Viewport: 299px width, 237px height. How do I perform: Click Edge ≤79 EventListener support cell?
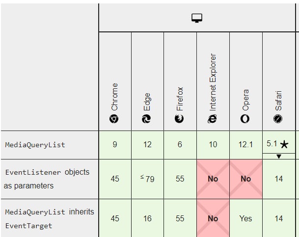click(x=147, y=179)
